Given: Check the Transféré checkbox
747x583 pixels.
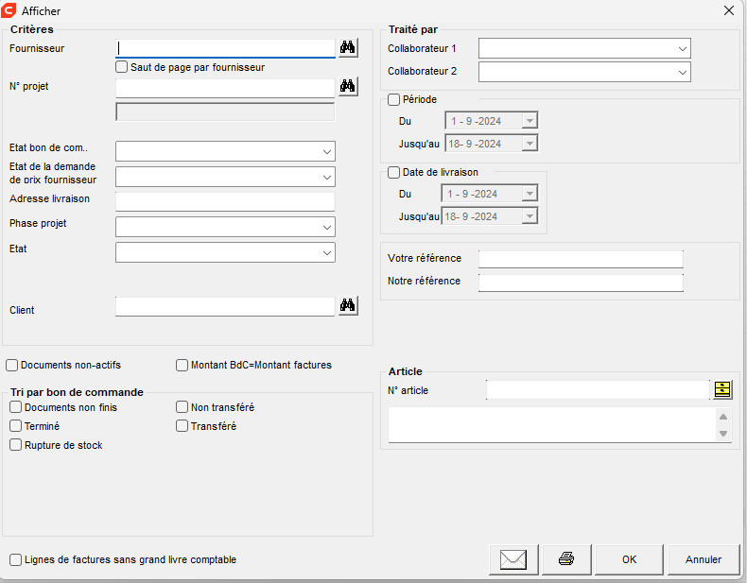Looking at the screenshot, I should pos(182,426).
